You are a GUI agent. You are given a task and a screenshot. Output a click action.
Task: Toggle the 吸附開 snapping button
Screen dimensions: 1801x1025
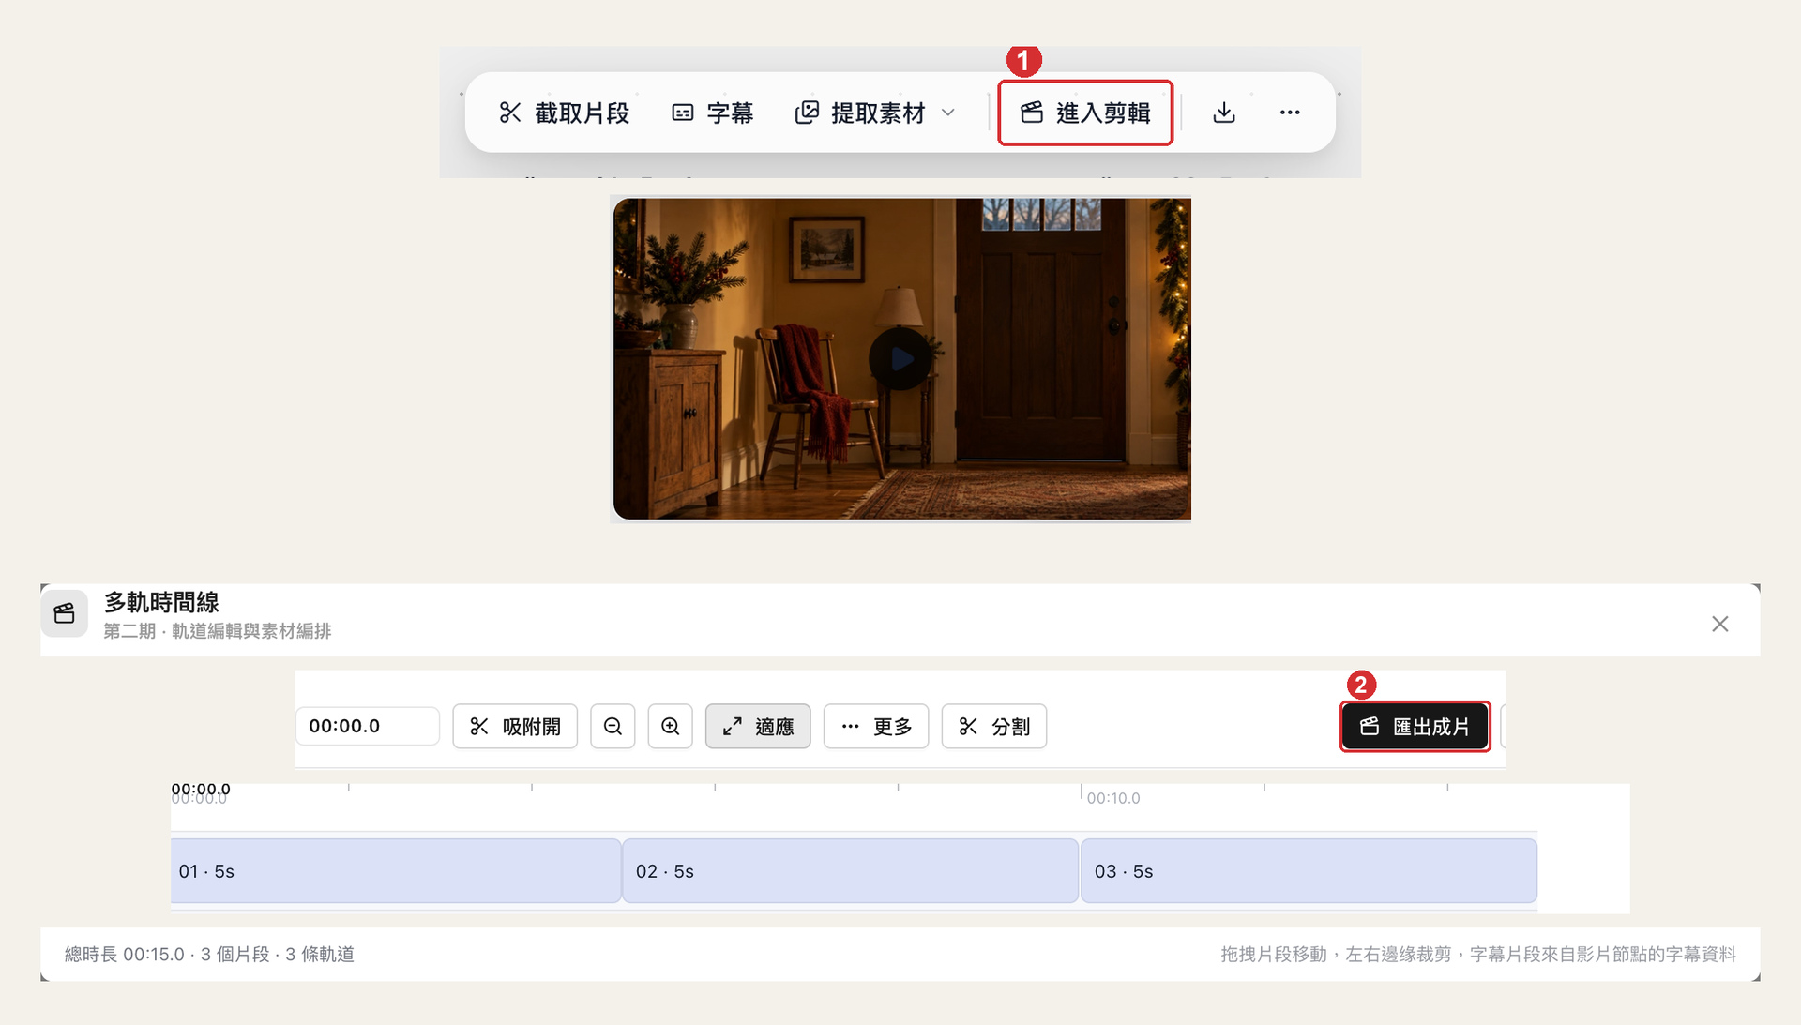[x=515, y=727]
